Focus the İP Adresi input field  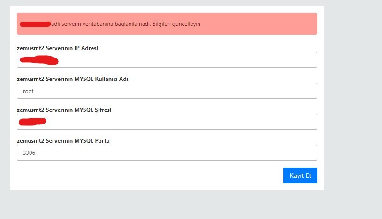tap(167, 60)
